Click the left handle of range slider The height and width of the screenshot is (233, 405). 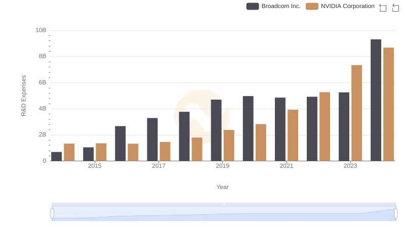point(52,213)
